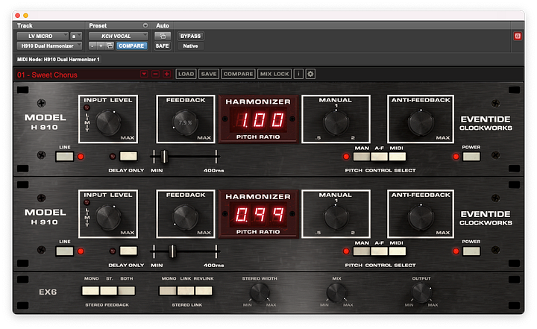This screenshot has height=329, width=537.
Task: Click the preset copy settings icon
Action: (110, 46)
